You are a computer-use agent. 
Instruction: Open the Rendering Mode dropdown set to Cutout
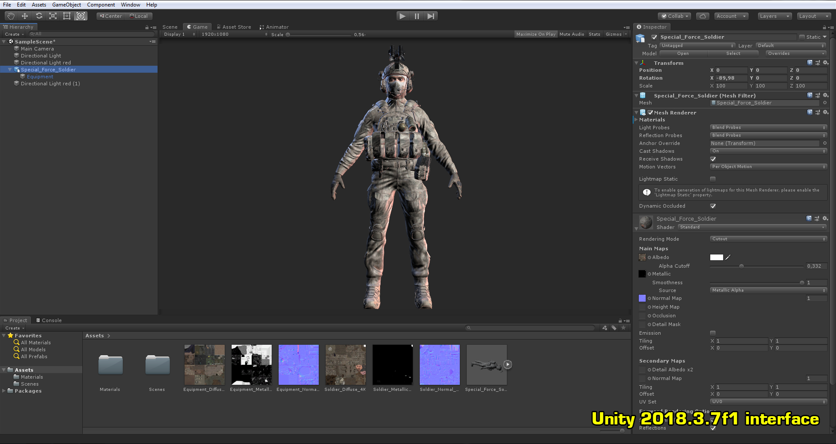coord(768,239)
